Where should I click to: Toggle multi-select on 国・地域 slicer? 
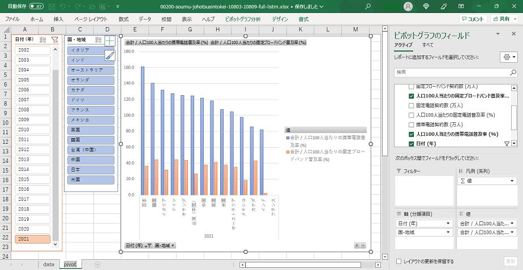tap(98, 40)
